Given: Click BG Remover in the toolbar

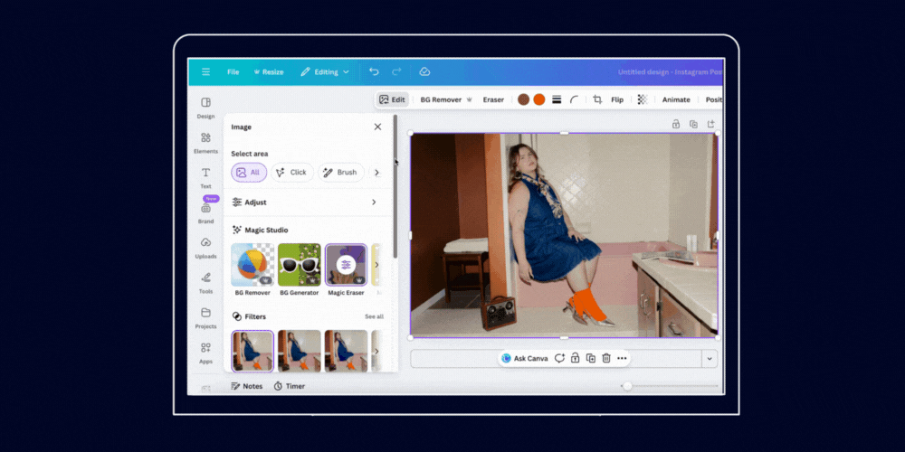Looking at the screenshot, I should [446, 99].
